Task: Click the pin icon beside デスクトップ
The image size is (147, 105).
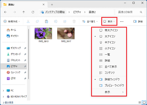Action: pos(25,48)
